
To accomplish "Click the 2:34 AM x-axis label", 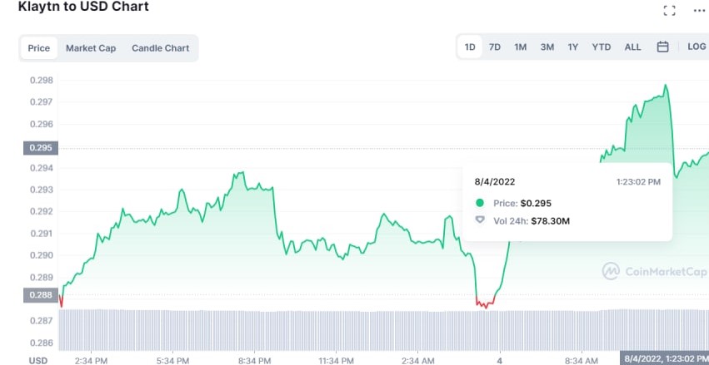I will (417, 360).
